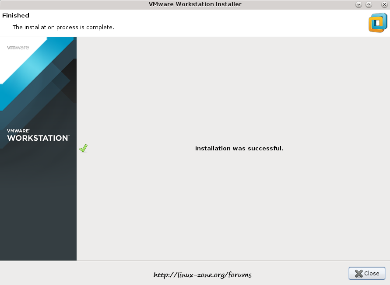Click the 'VMware Workstation Installer' title bar
Viewport: 390px width, 285px height.
point(195,4)
